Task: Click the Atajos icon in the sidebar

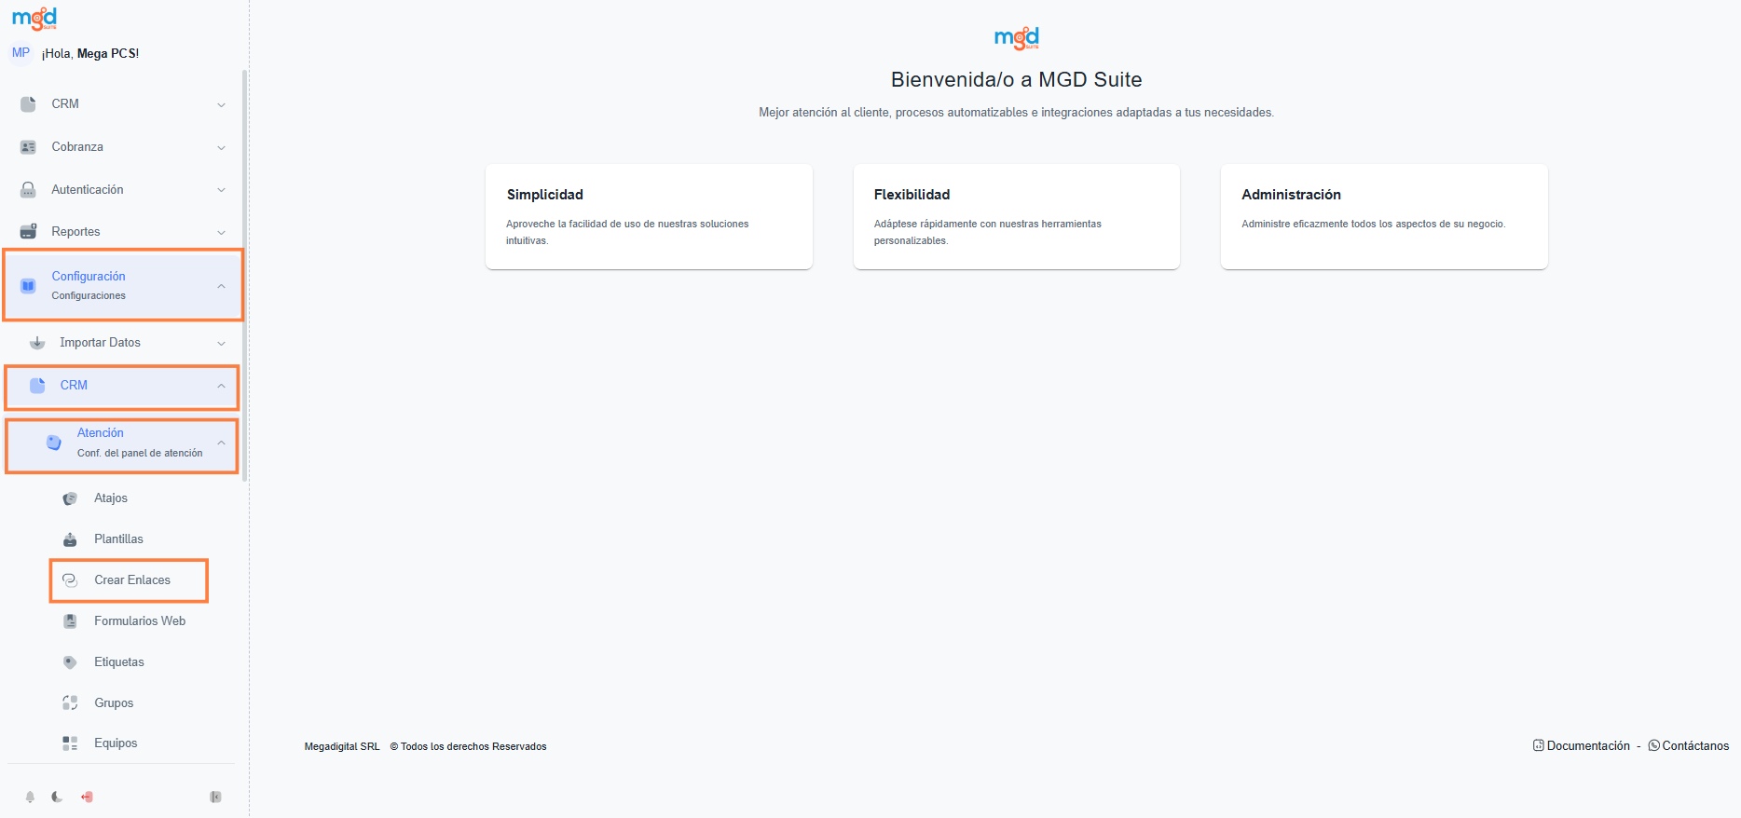Action: [70, 498]
